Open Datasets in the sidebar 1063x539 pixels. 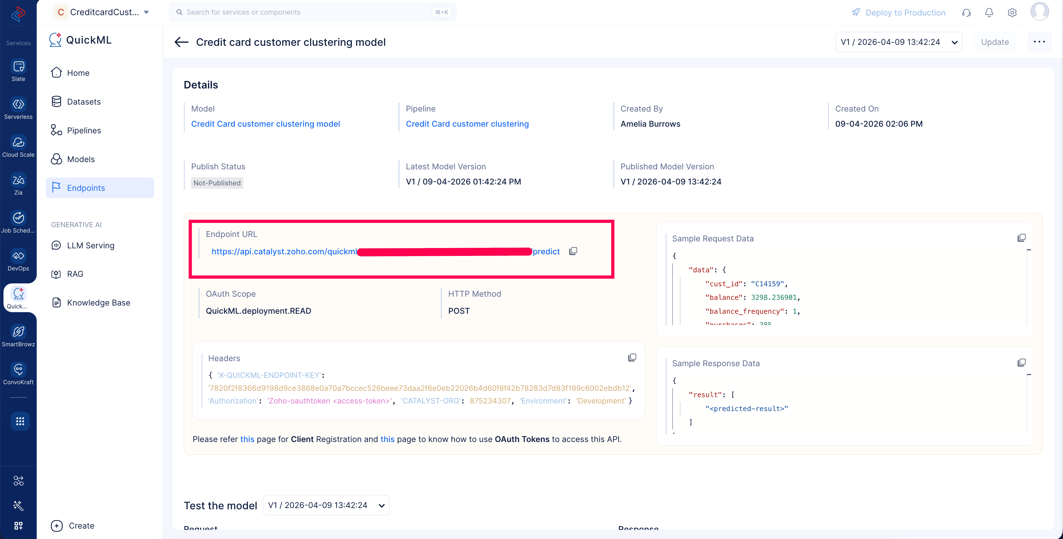[100, 101]
